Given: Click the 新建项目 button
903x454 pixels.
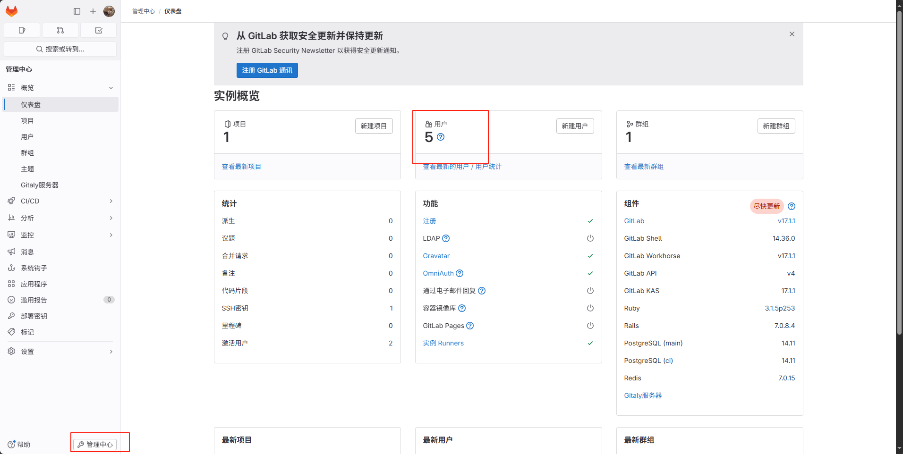Looking at the screenshot, I should point(374,126).
